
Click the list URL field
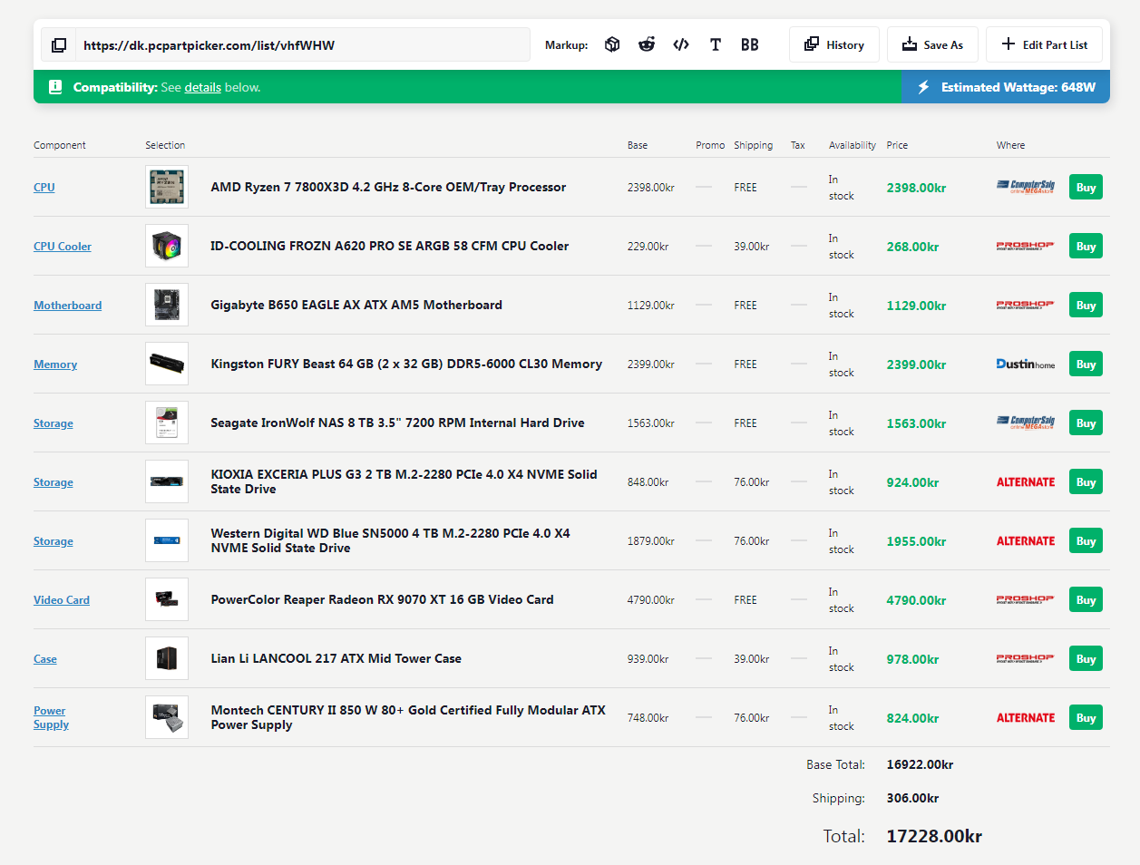coord(303,45)
